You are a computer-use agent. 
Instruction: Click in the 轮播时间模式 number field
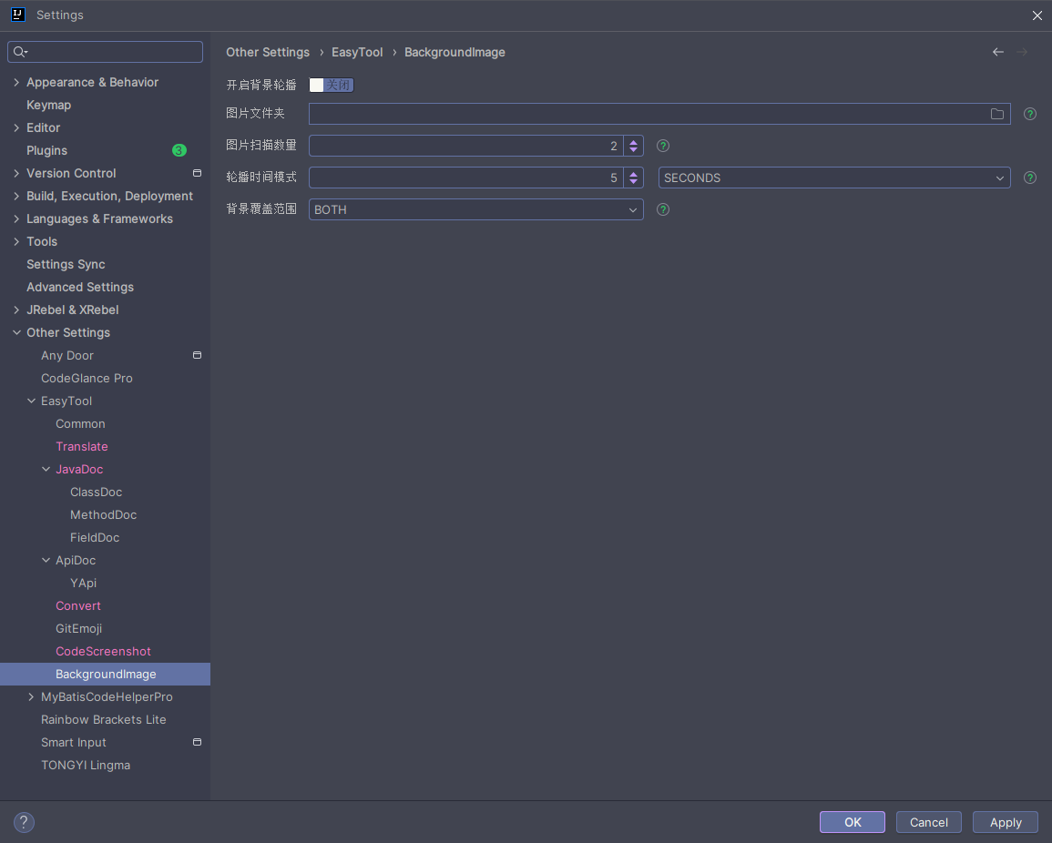465,178
